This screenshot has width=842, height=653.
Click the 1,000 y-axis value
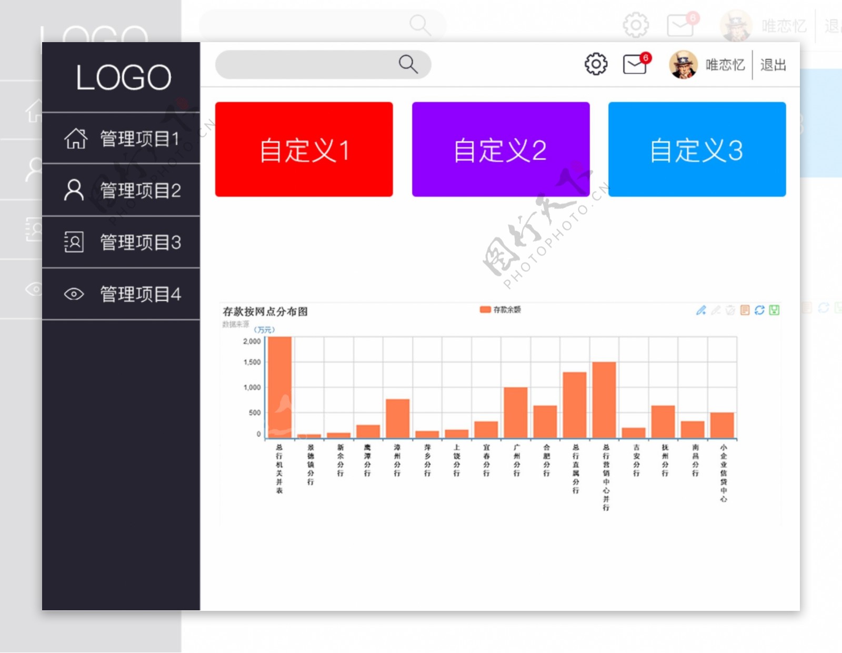252,388
